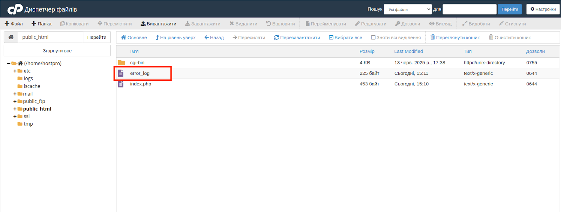This screenshot has width=561, height=212.
Task: Click Завантажити download action
Action: coord(203,23)
